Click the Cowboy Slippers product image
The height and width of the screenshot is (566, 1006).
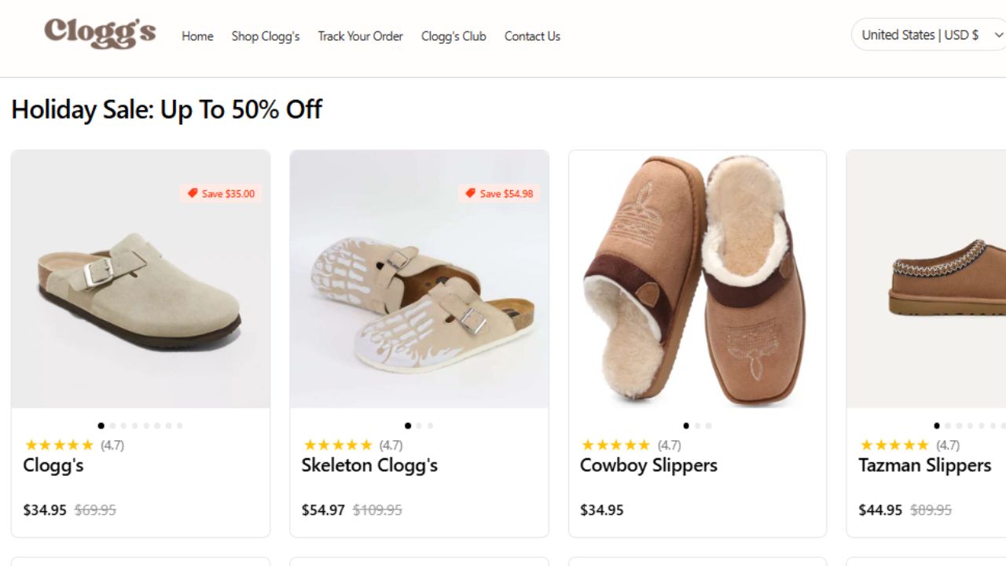click(697, 278)
